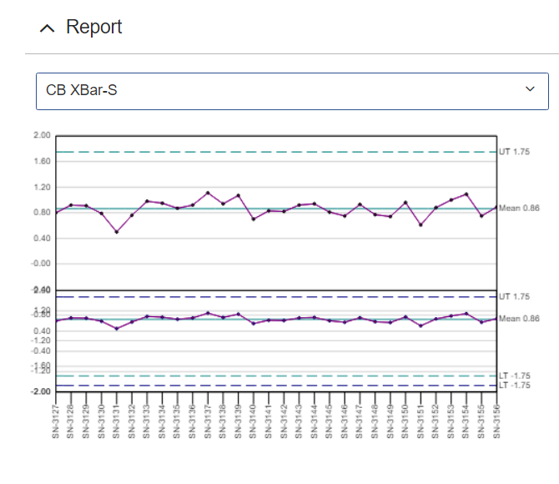Image resolution: width=559 pixels, height=484 pixels.
Task: Click the Mean 0.86 label of lower chart
Action: point(519,319)
